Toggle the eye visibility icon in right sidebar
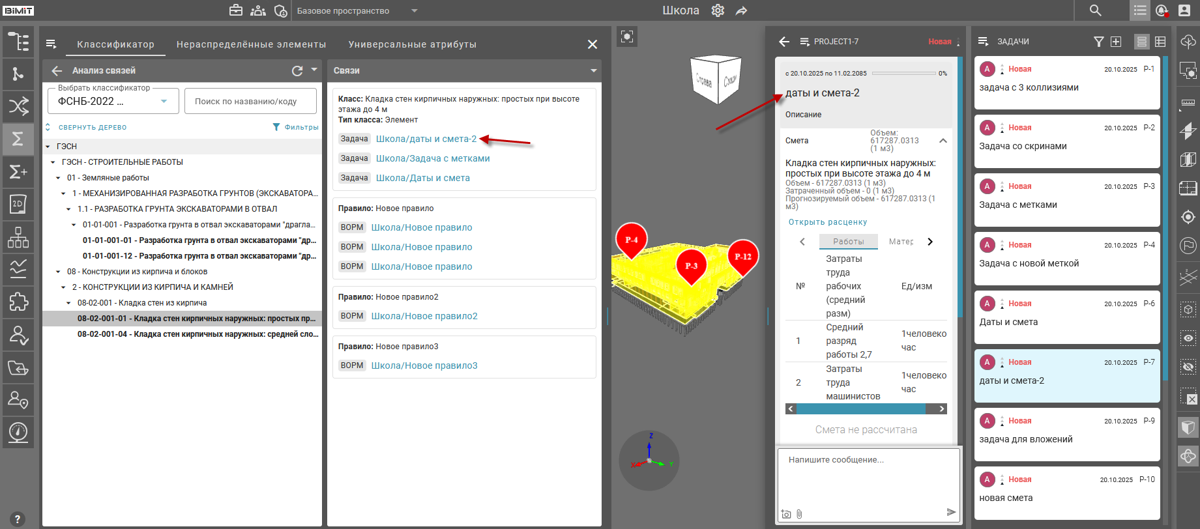Viewport: 1200px width, 529px height. (x=1188, y=338)
